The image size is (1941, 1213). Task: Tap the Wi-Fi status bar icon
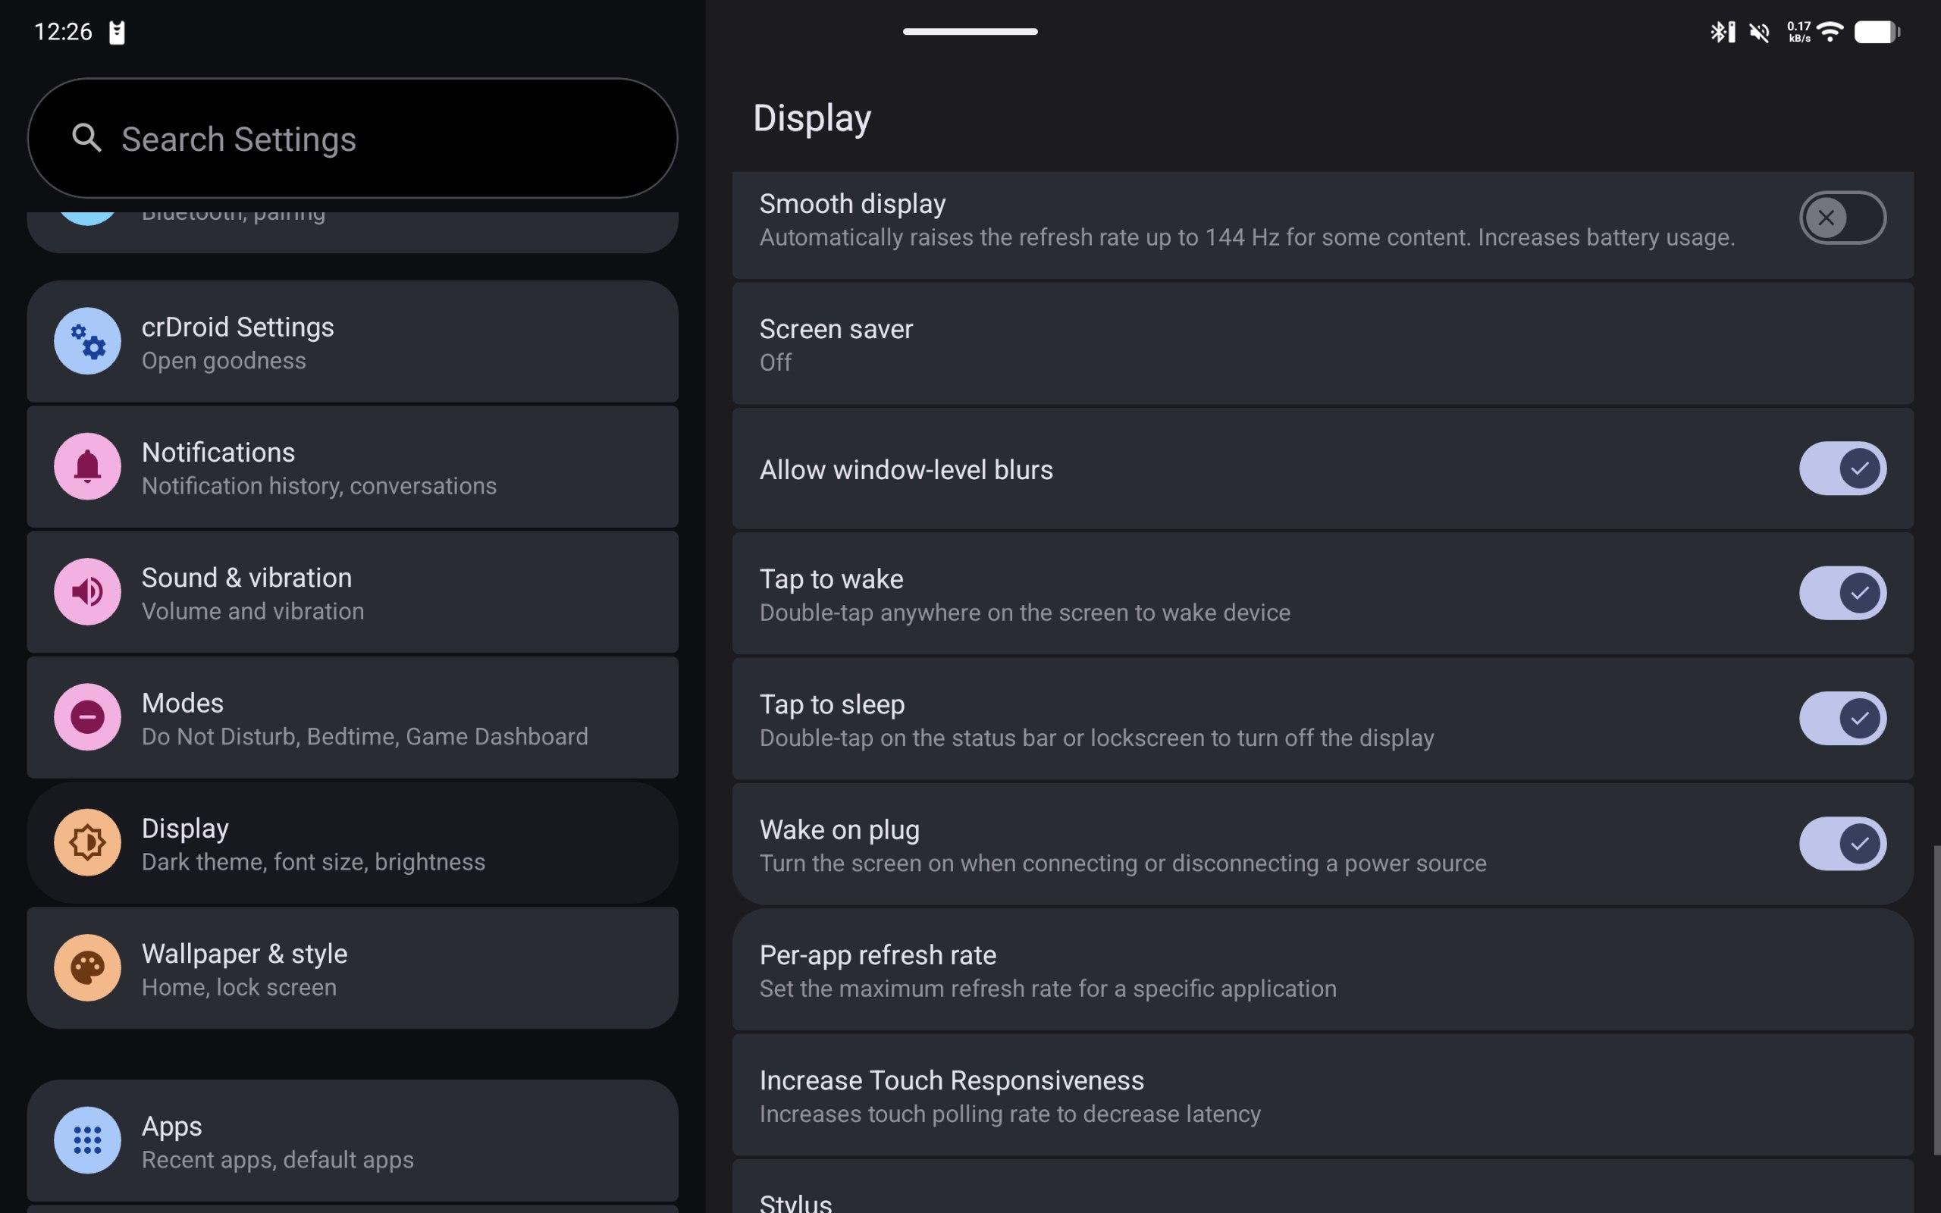tap(1830, 32)
